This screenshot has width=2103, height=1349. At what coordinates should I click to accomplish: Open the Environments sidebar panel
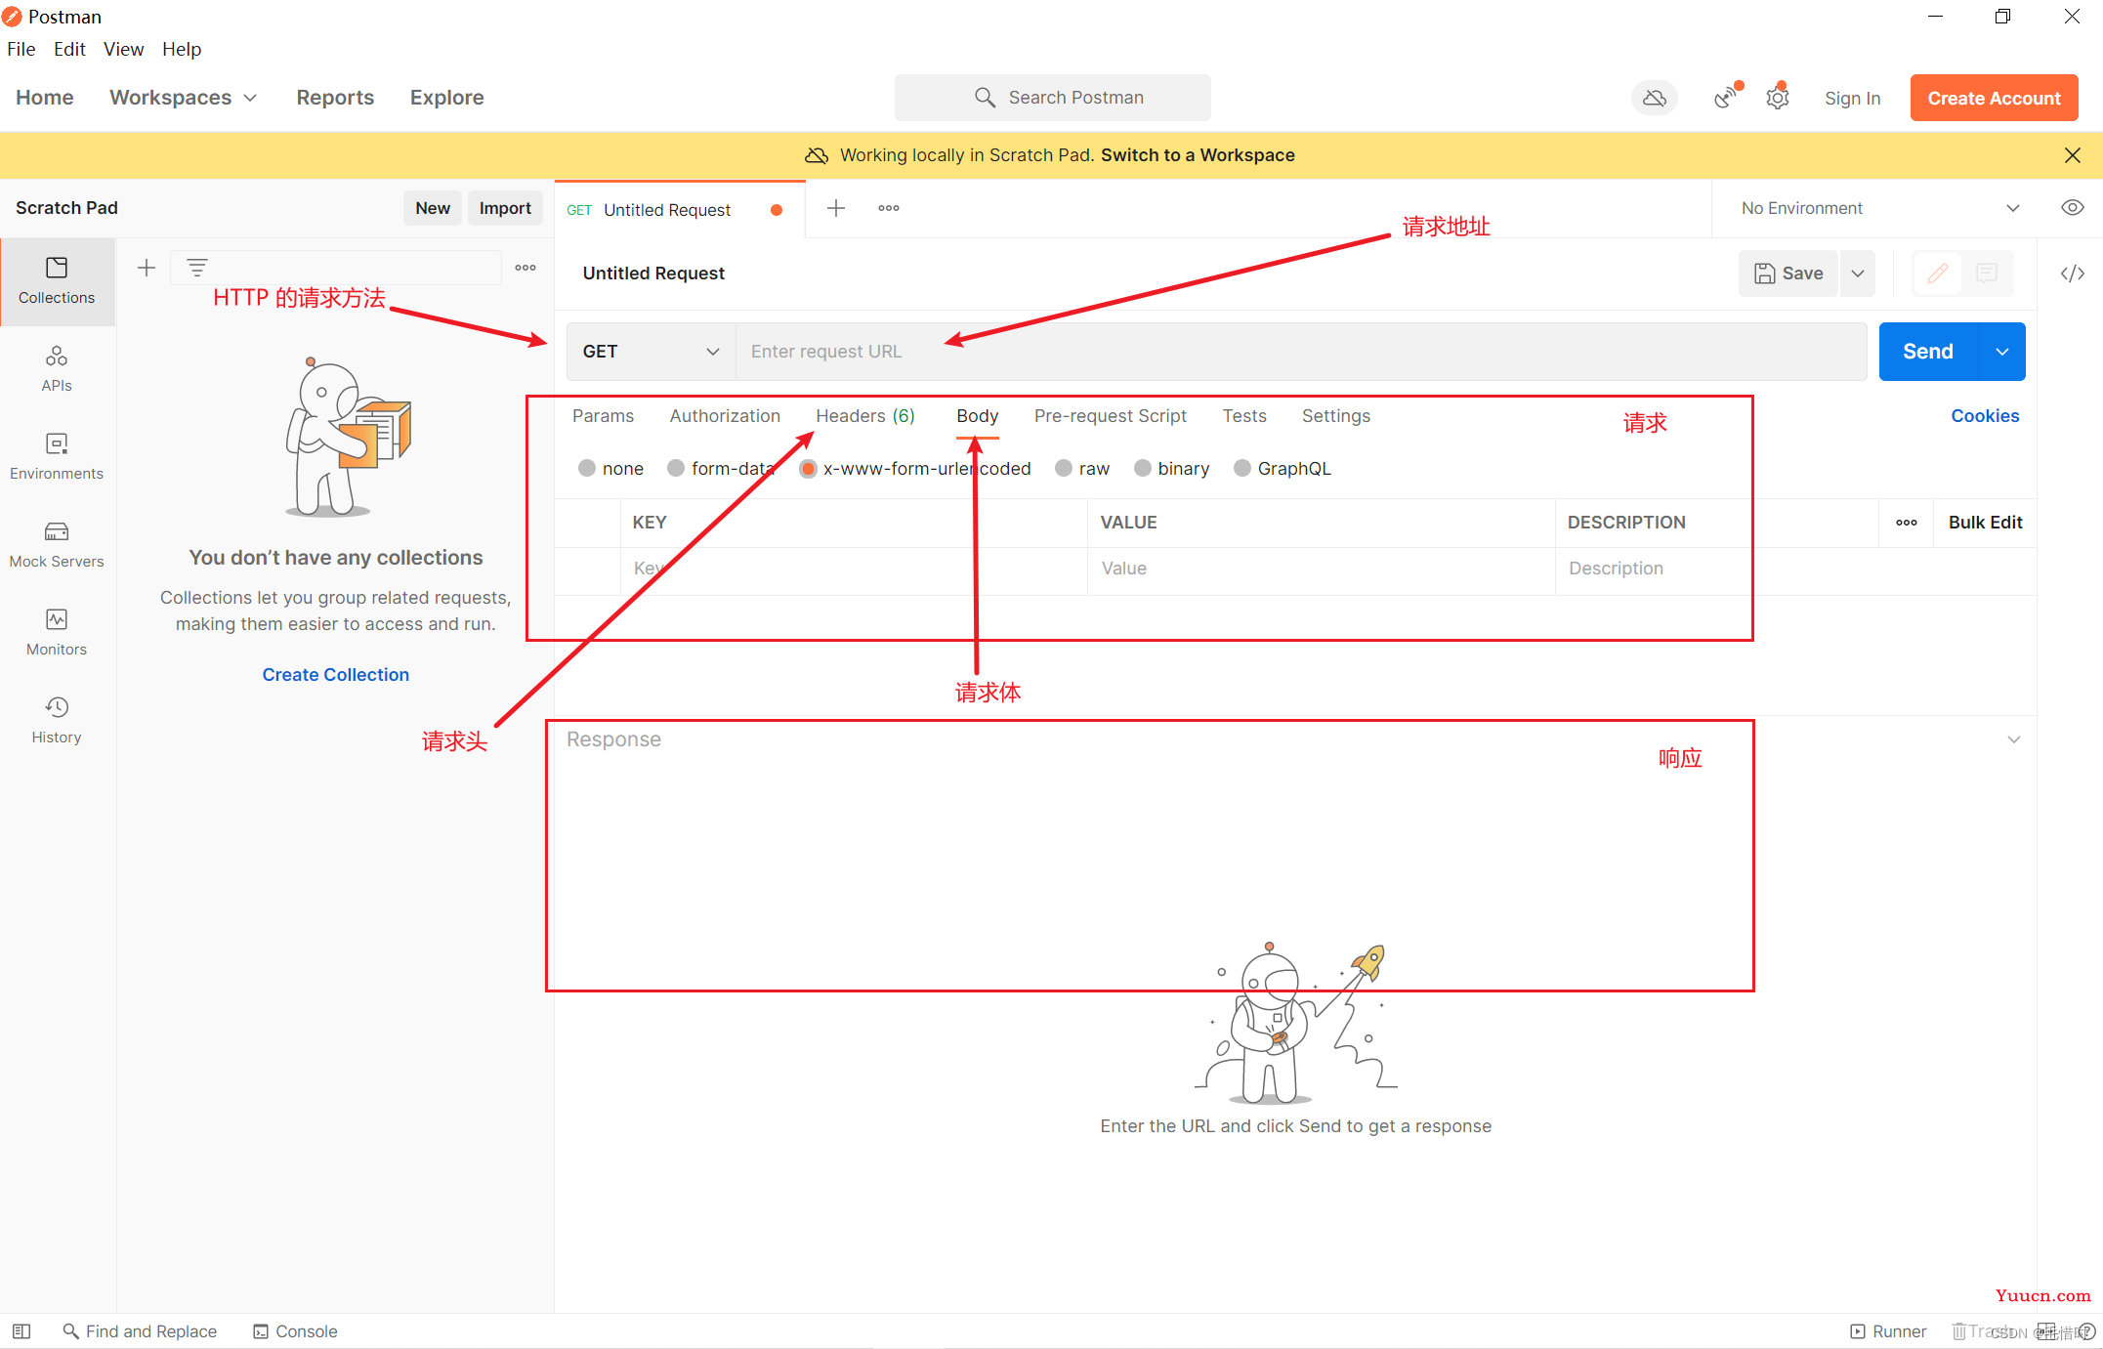(x=57, y=456)
